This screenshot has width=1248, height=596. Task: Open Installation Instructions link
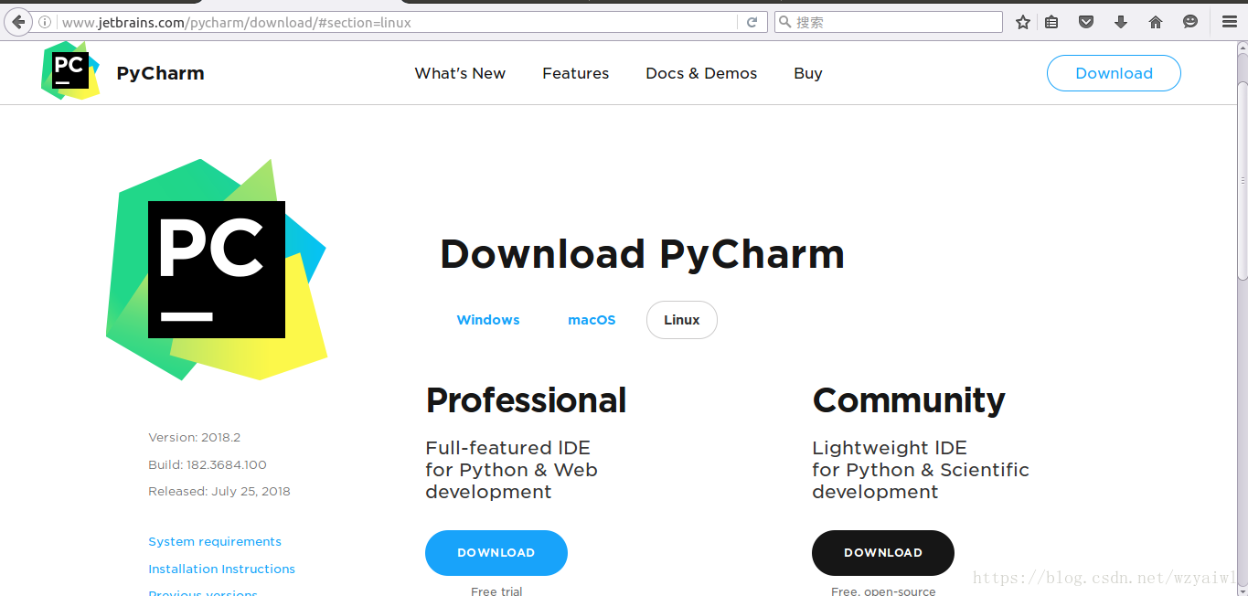(x=221, y=569)
